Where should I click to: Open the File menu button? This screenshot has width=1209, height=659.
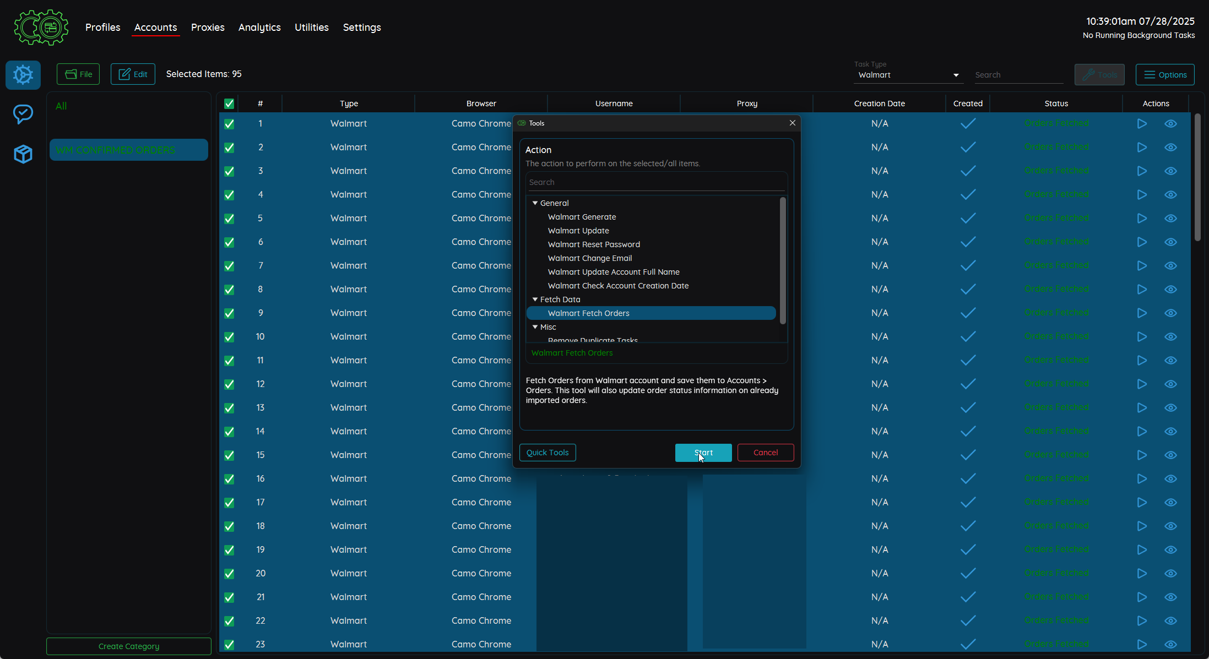pos(78,74)
